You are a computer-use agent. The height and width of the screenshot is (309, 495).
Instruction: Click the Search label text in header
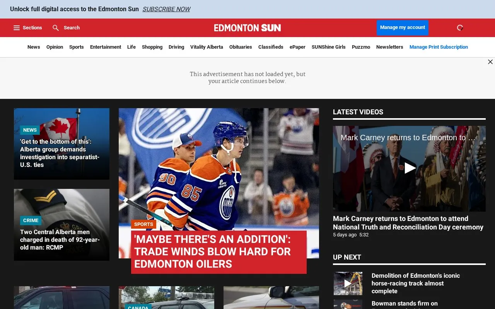click(72, 28)
